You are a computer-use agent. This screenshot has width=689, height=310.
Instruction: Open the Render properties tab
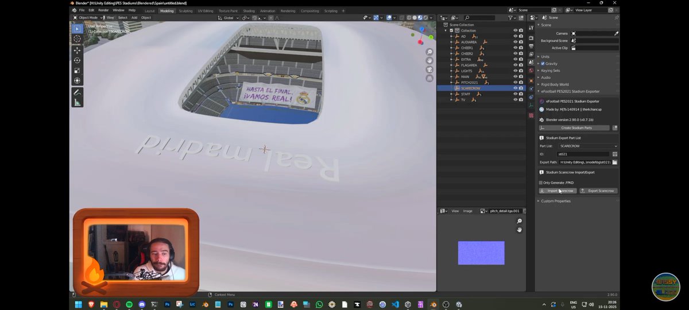coord(531,38)
